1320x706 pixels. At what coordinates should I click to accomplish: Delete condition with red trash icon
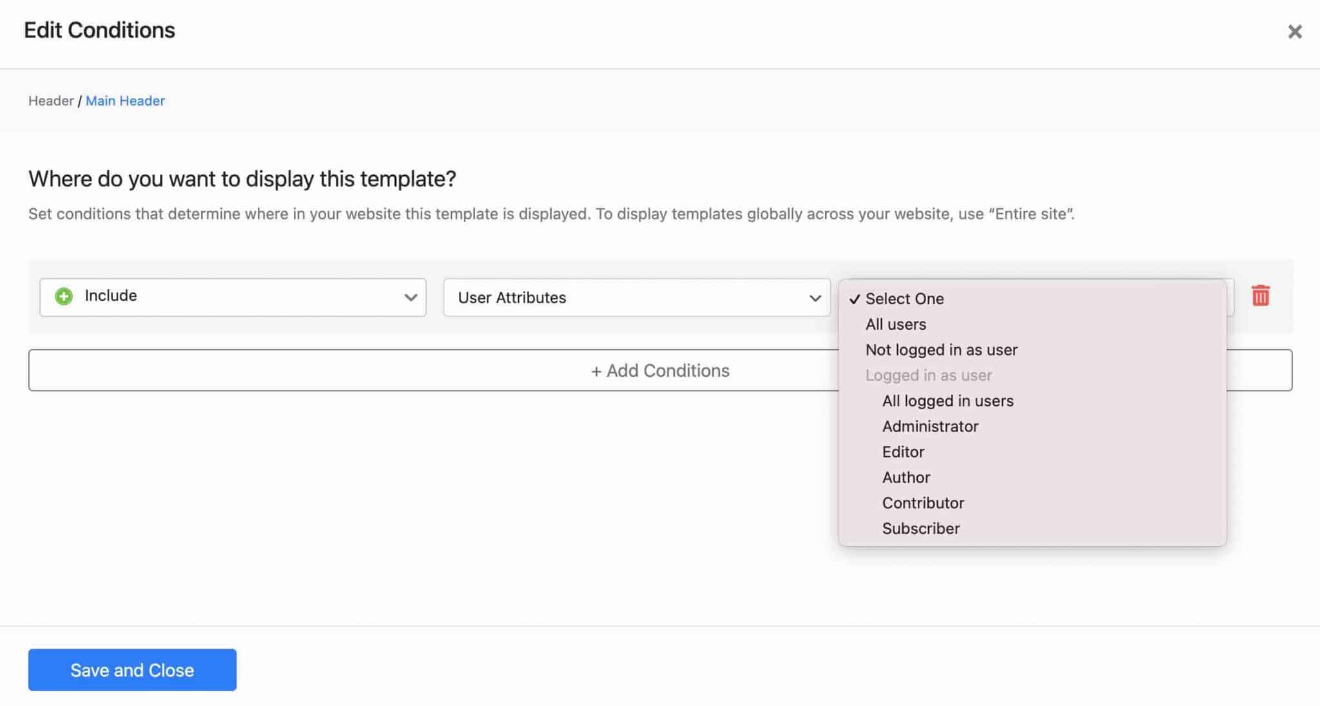(1260, 296)
